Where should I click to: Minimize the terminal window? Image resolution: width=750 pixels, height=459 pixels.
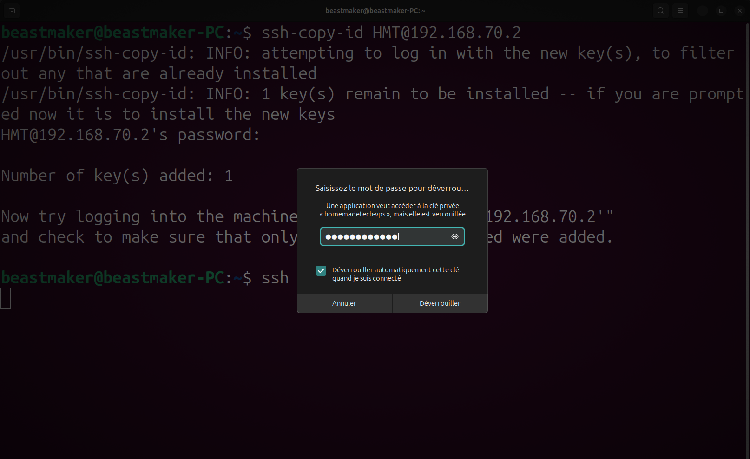(703, 10)
